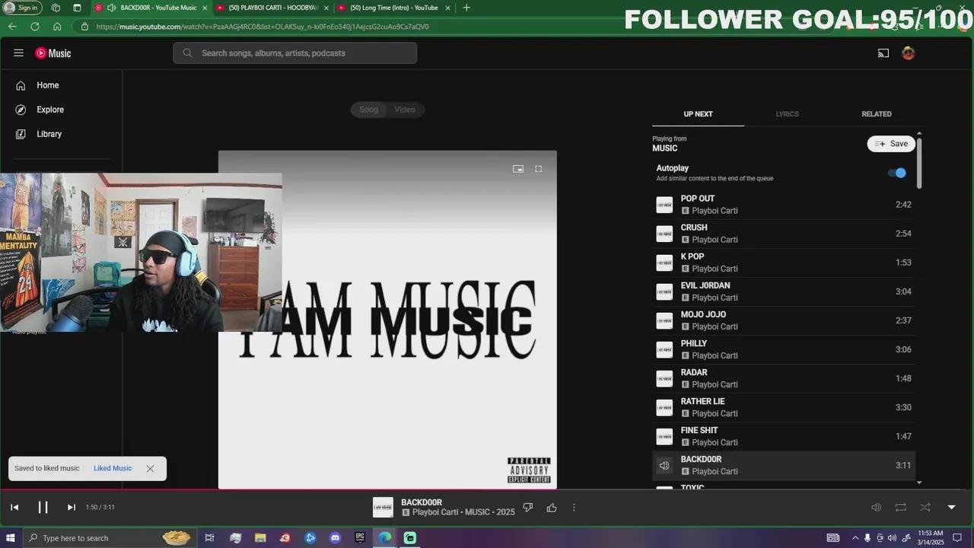This screenshot has width=974, height=548.
Task: Open the account avatar menu
Action: (x=908, y=53)
